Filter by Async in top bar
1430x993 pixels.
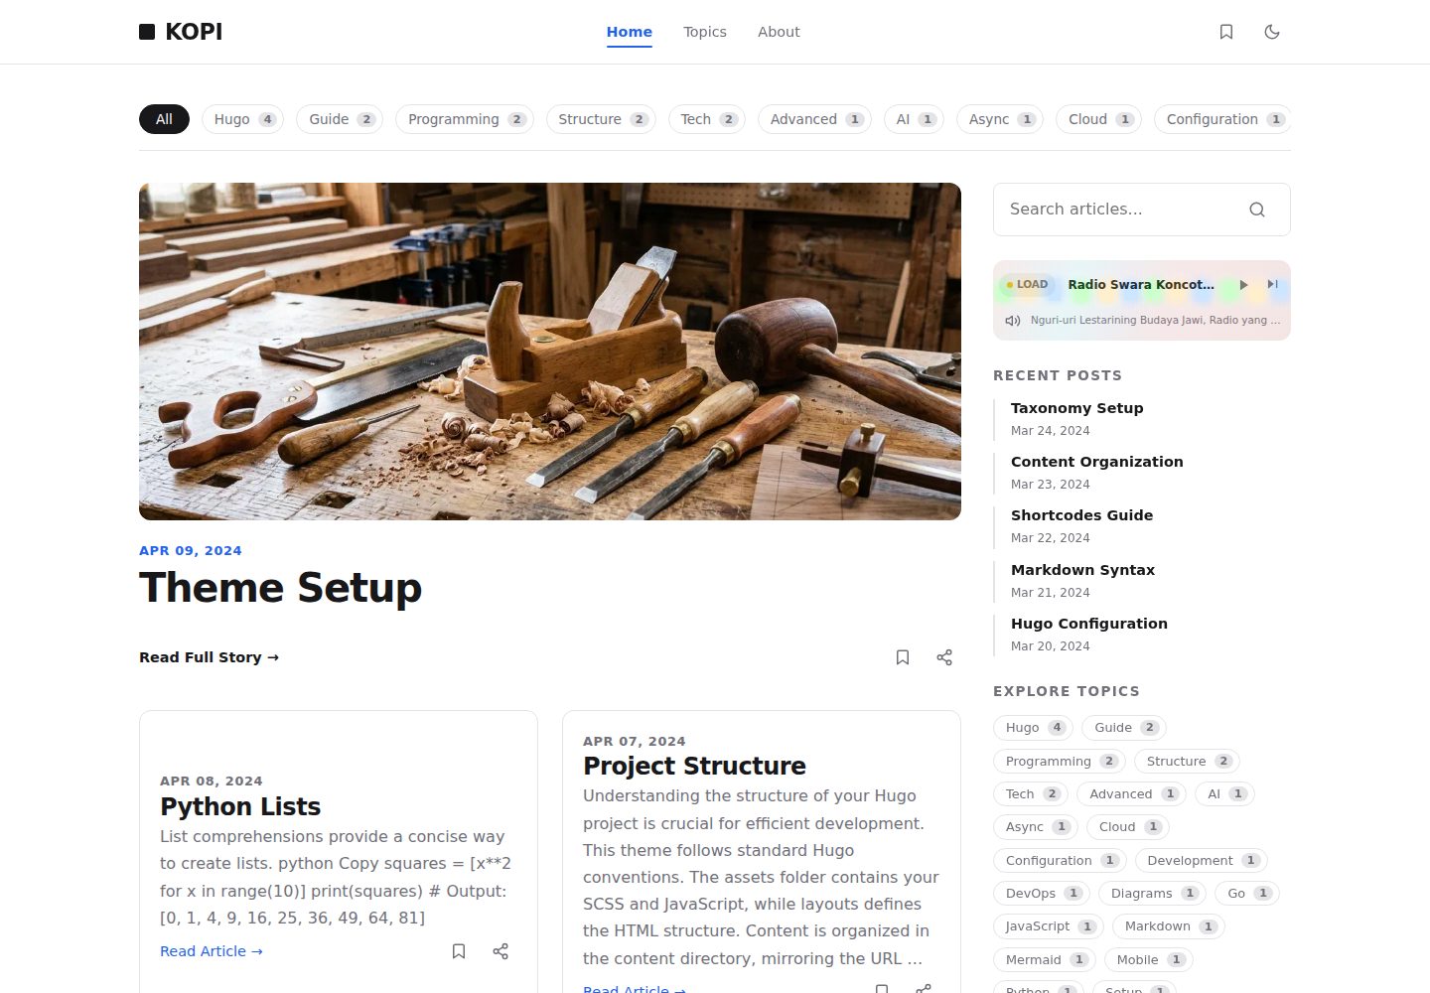[x=1000, y=119]
